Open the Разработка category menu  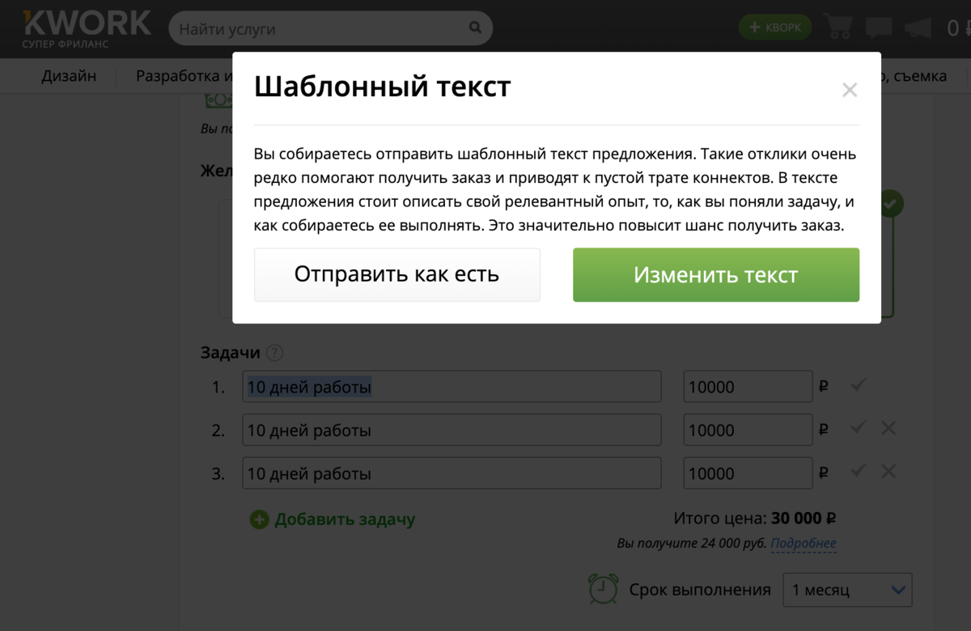click(184, 76)
